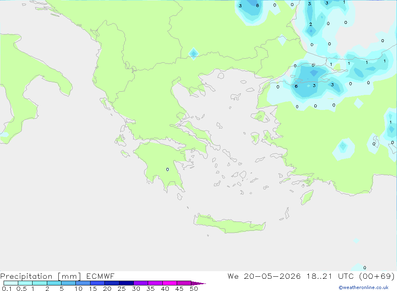
Task: Select the 5–10 mm legend color swatch
Action: pyautogui.click(x=68, y=283)
